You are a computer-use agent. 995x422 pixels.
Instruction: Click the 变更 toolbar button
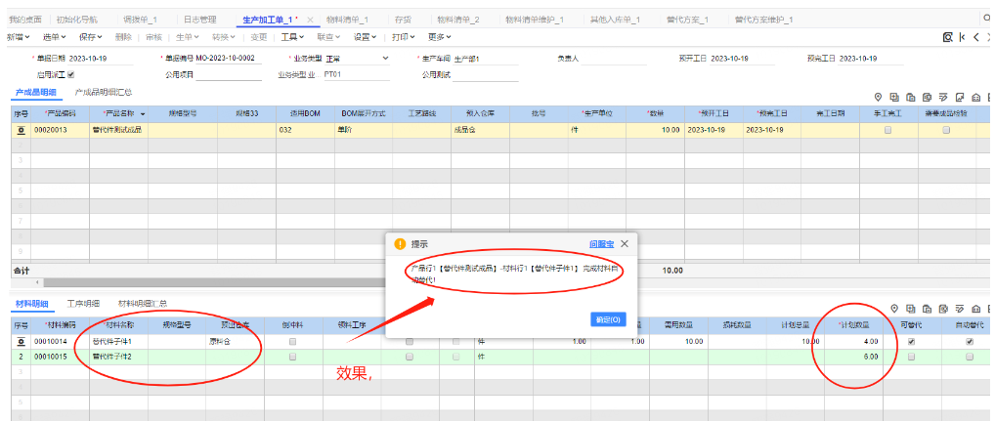point(259,37)
